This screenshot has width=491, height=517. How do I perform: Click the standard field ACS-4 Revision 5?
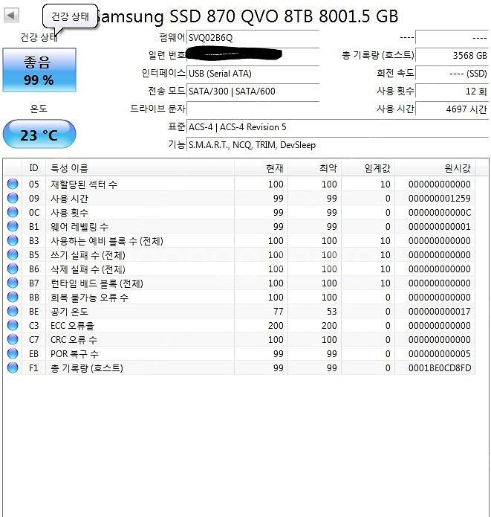pyautogui.click(x=337, y=127)
